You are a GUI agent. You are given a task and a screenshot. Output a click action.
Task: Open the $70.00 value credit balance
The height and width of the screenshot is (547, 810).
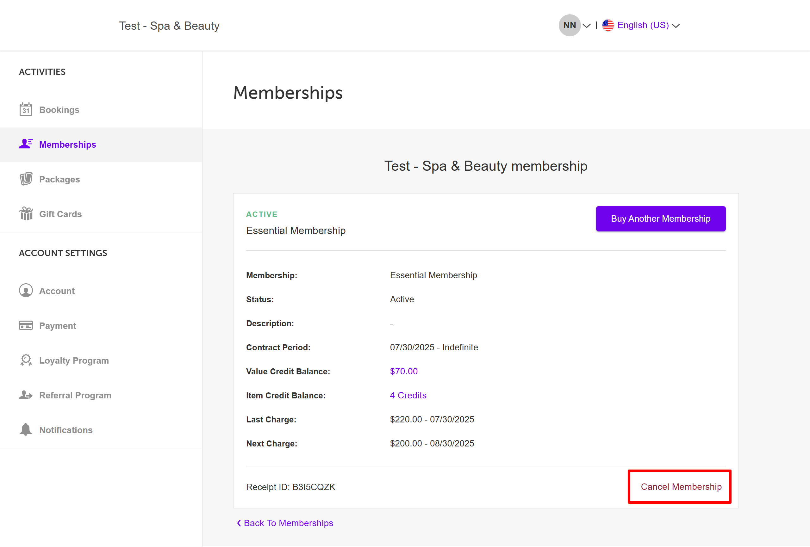click(404, 371)
